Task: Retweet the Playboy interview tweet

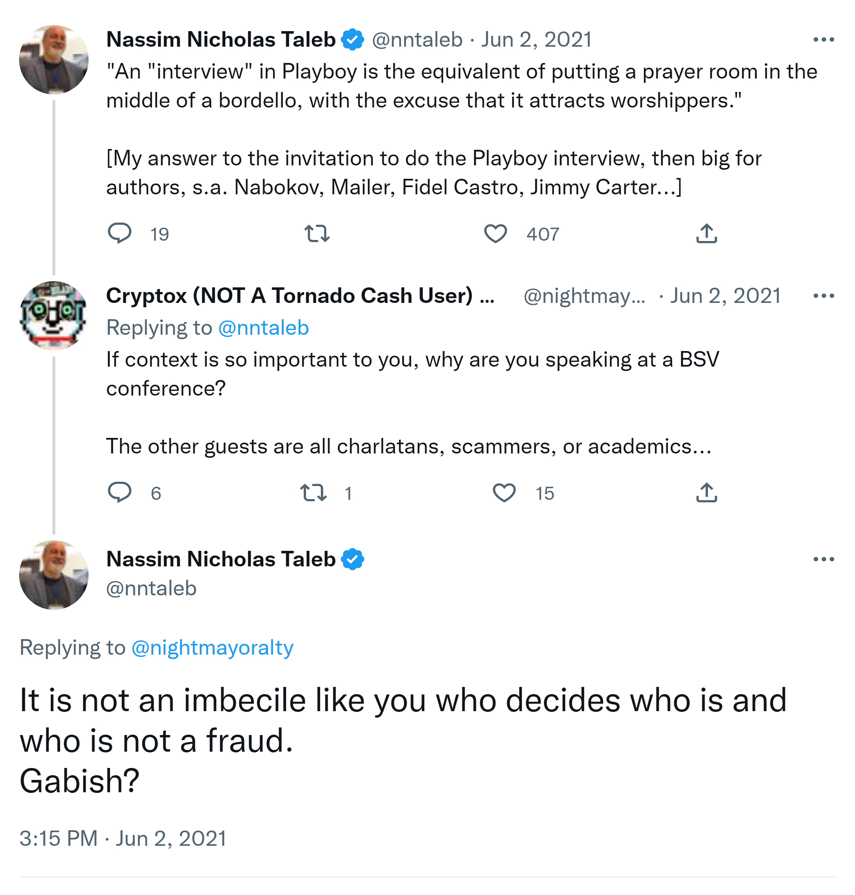Action: coord(317,233)
